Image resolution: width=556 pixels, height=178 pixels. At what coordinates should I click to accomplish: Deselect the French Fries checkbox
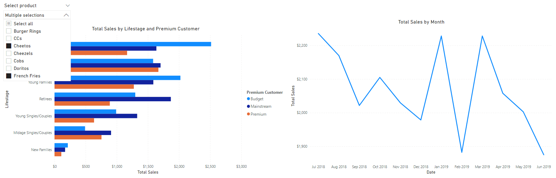pos(9,76)
